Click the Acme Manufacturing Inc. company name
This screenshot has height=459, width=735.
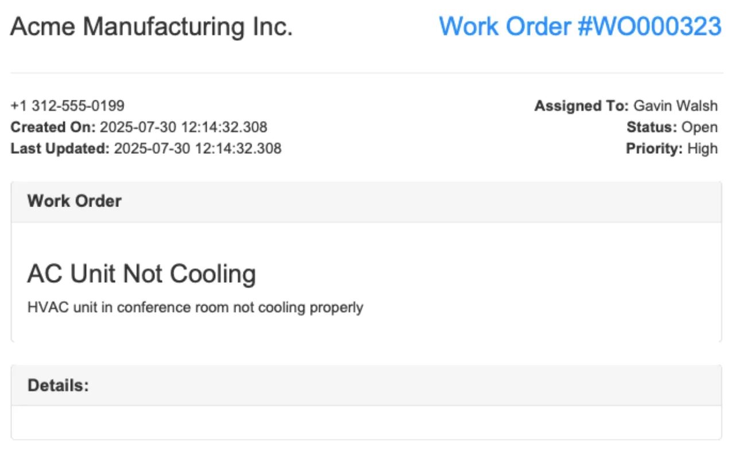(152, 26)
